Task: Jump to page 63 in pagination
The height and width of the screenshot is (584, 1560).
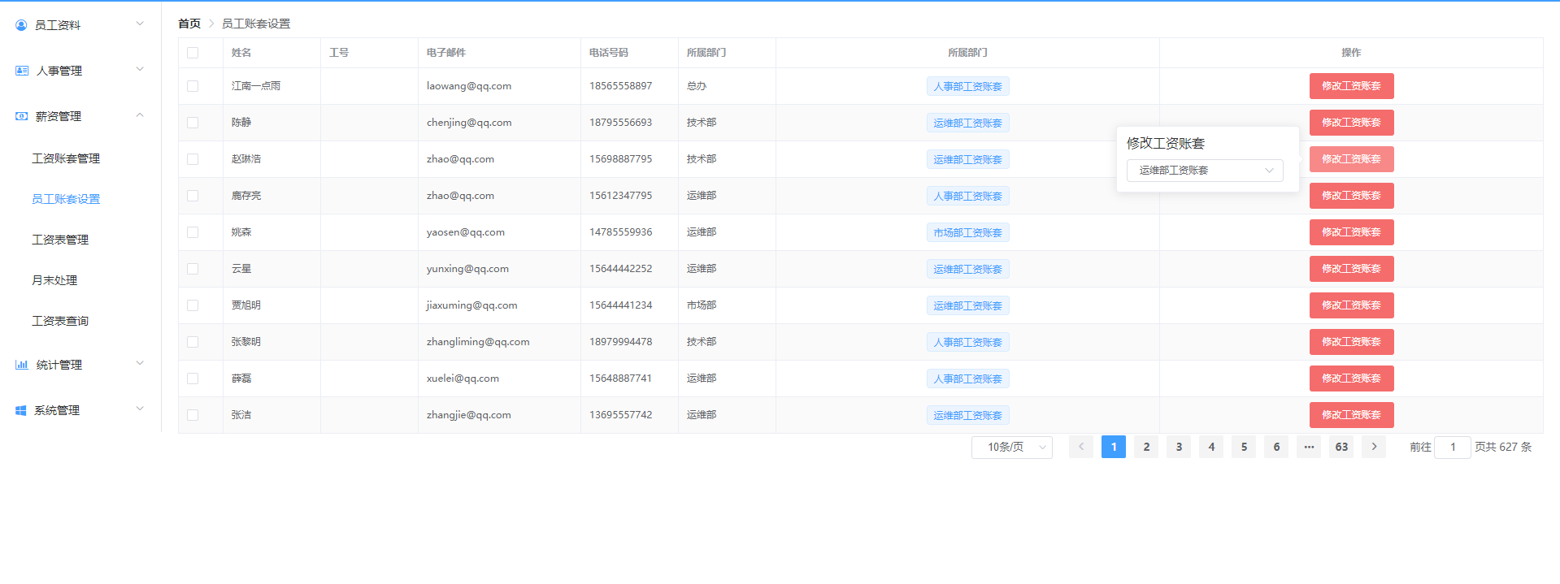Action: (1341, 447)
